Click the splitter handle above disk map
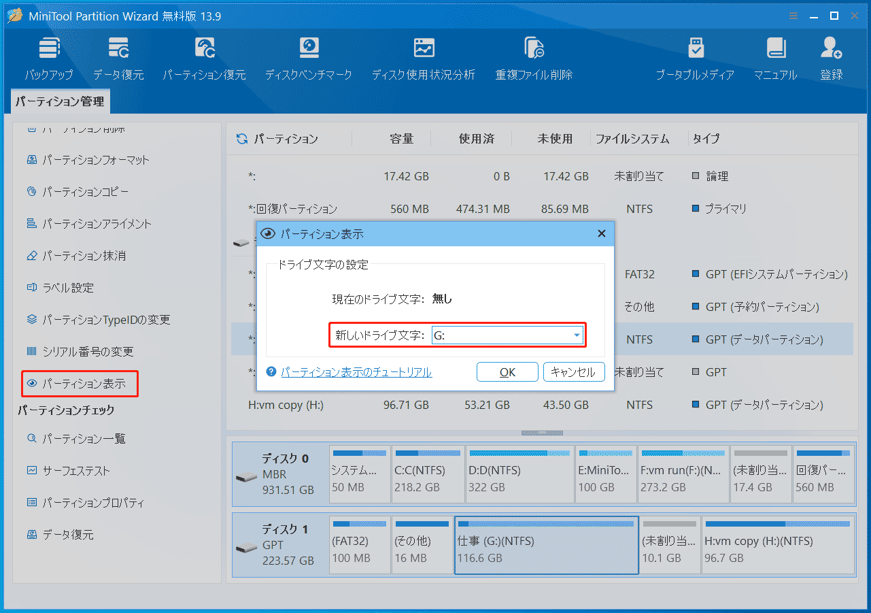 pos(542,433)
